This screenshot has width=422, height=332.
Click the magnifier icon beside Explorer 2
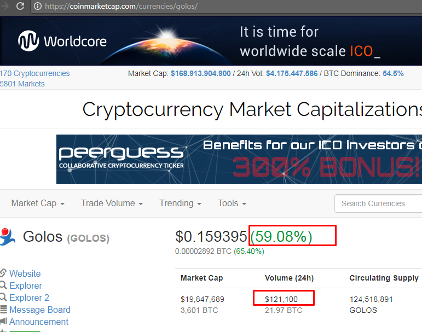[3, 297]
